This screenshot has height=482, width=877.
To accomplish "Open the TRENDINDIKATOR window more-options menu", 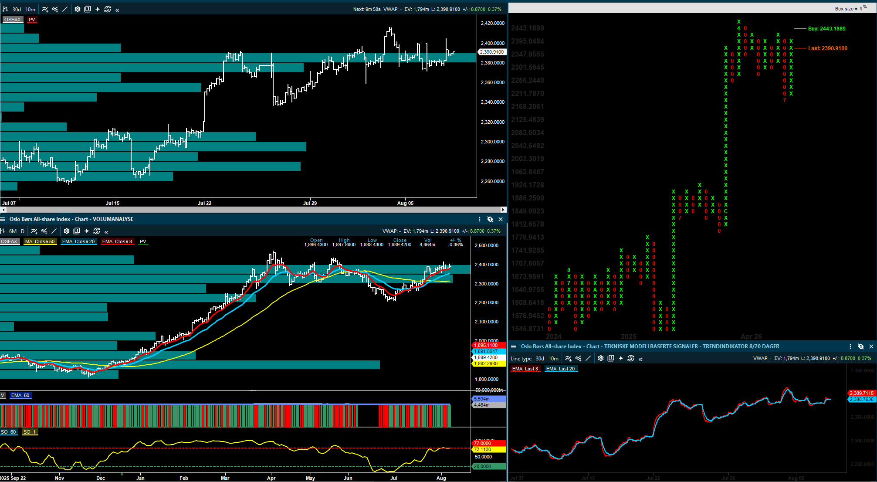I will [850, 346].
